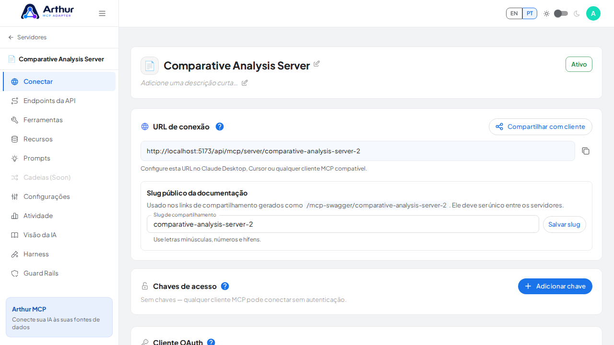Click the globe icon next to Conectar
This screenshot has width=614, height=345.
[x=15, y=81]
